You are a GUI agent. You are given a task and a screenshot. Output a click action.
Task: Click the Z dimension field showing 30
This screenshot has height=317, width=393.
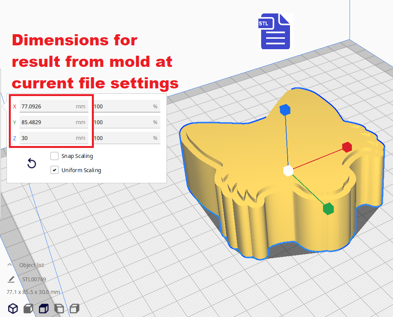coord(46,138)
